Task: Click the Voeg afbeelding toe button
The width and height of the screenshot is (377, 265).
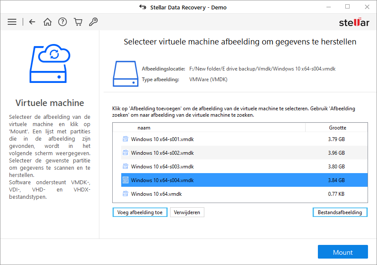Action: [140, 212]
